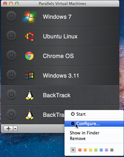Add a new virtual machine with plus button
The width and height of the screenshot is (124, 157).
[8, 128]
